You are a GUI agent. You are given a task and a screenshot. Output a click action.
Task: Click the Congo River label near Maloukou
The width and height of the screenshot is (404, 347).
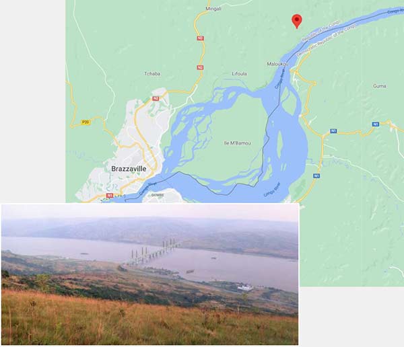pyautogui.click(x=280, y=80)
